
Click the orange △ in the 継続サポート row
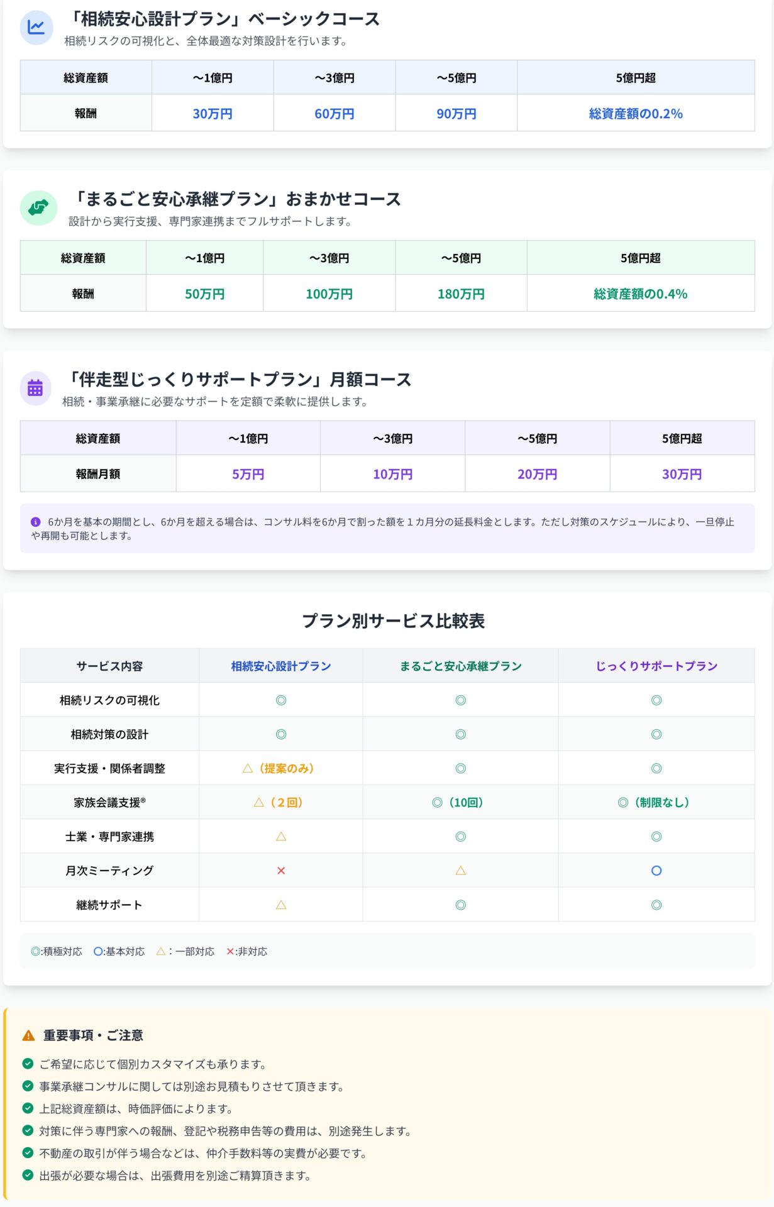[281, 905]
